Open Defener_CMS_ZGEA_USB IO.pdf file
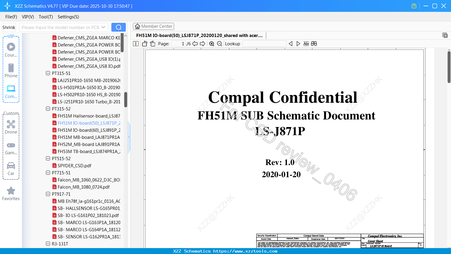 (x=86, y=66)
